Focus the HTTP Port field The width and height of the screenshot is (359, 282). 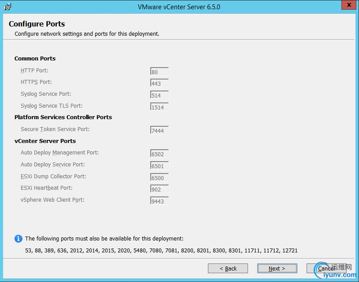(x=159, y=71)
